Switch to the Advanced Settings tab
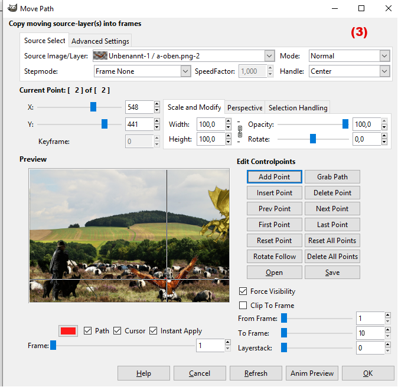This screenshot has height=387, width=398. pyautogui.click(x=100, y=41)
